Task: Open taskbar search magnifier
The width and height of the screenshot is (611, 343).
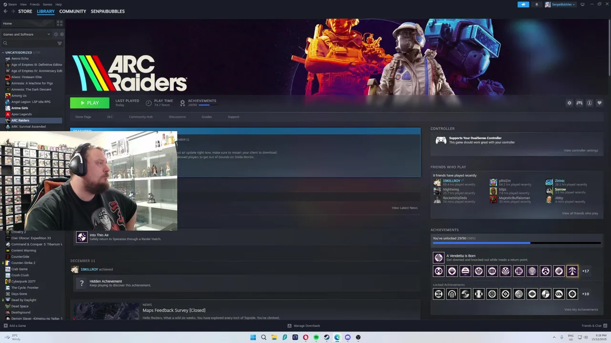Action: click(x=263, y=337)
